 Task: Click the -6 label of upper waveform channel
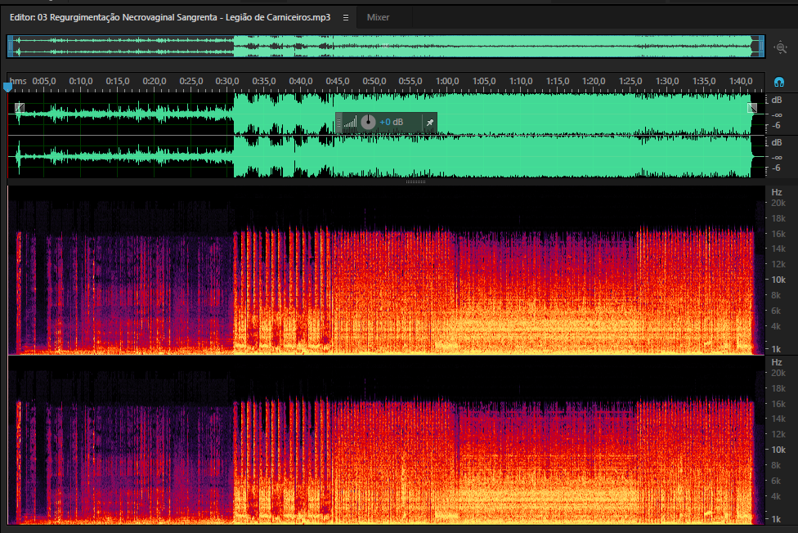(776, 125)
